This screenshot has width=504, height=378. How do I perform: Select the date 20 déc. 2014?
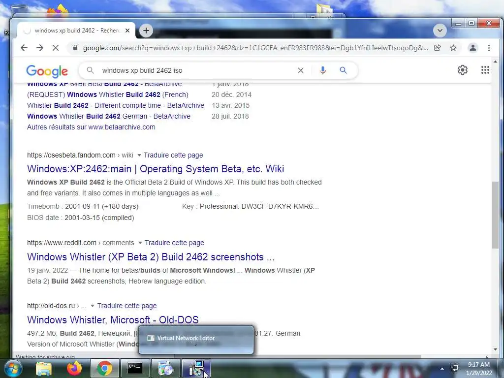click(231, 94)
